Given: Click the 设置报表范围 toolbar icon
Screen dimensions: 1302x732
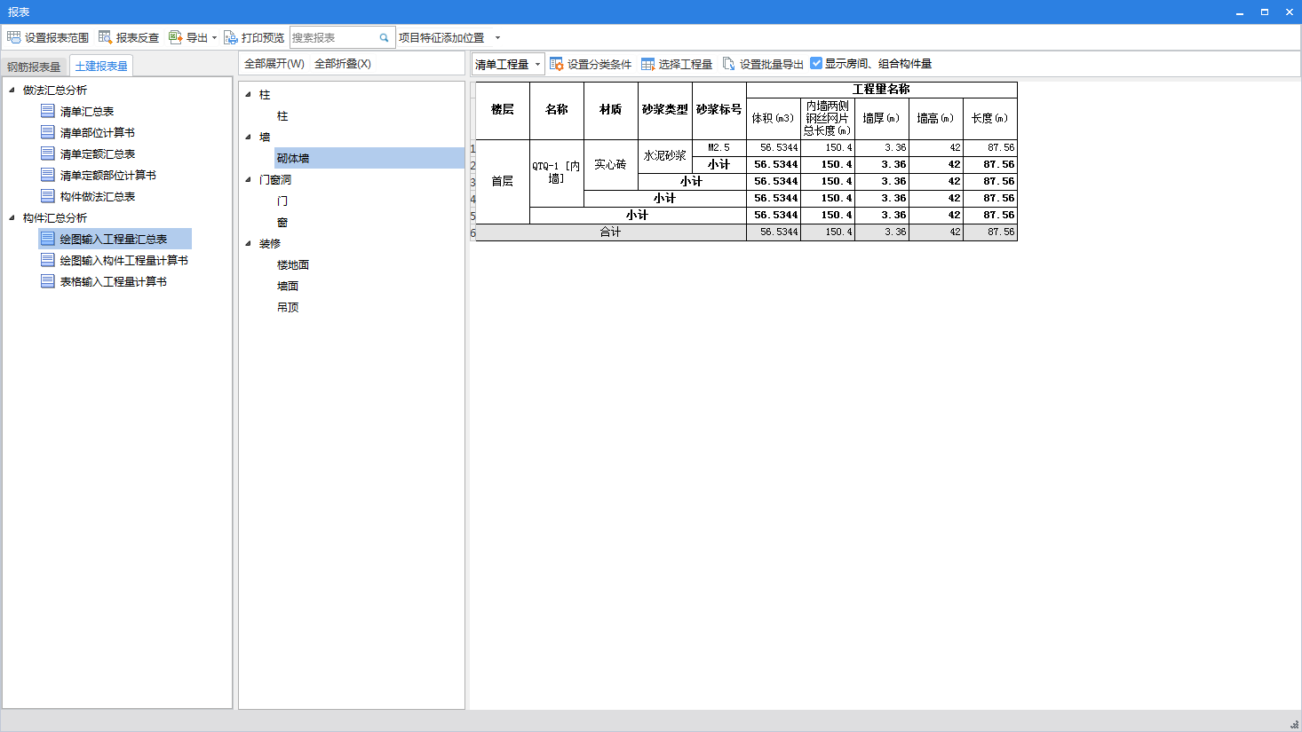Looking at the screenshot, I should point(13,37).
